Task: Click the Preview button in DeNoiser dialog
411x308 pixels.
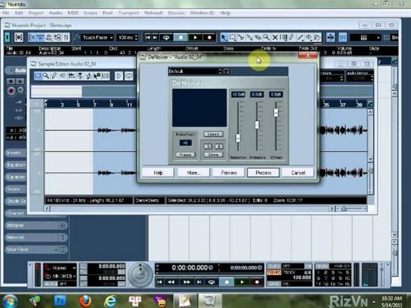Action: [229, 172]
